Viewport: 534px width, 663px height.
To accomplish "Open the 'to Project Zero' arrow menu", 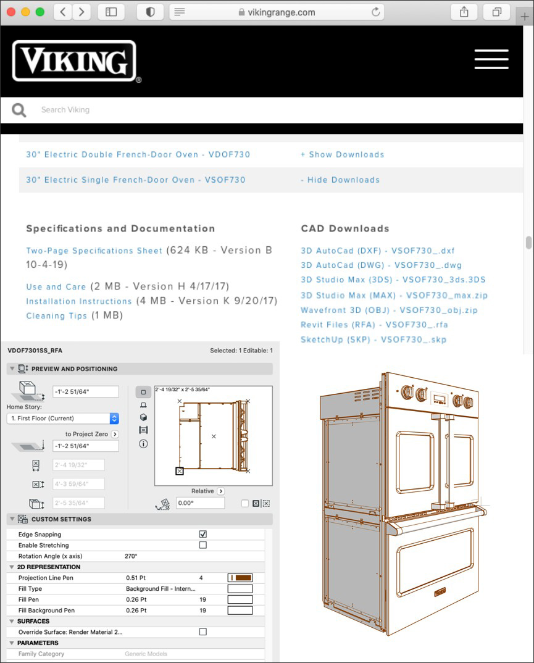I will pos(115,434).
